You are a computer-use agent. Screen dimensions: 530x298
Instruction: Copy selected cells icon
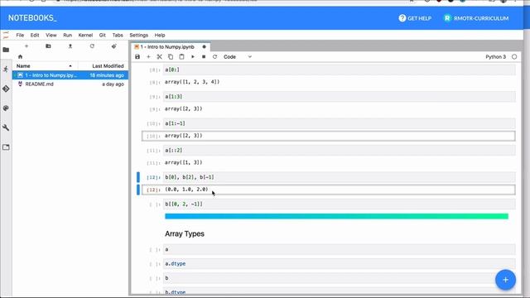click(171, 57)
